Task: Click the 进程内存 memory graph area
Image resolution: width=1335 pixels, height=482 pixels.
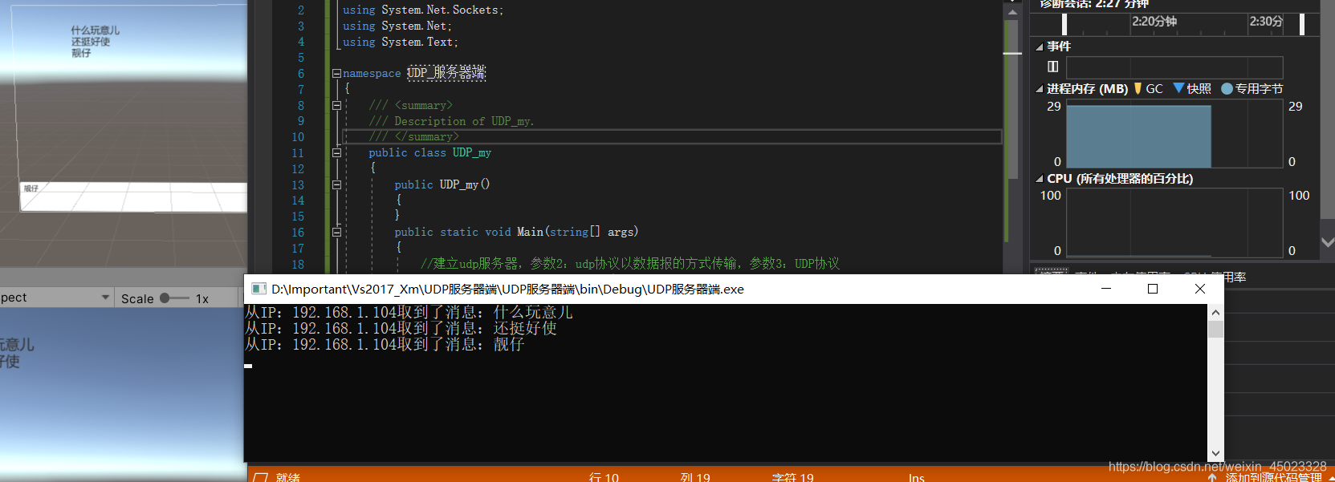Action: point(1174,133)
